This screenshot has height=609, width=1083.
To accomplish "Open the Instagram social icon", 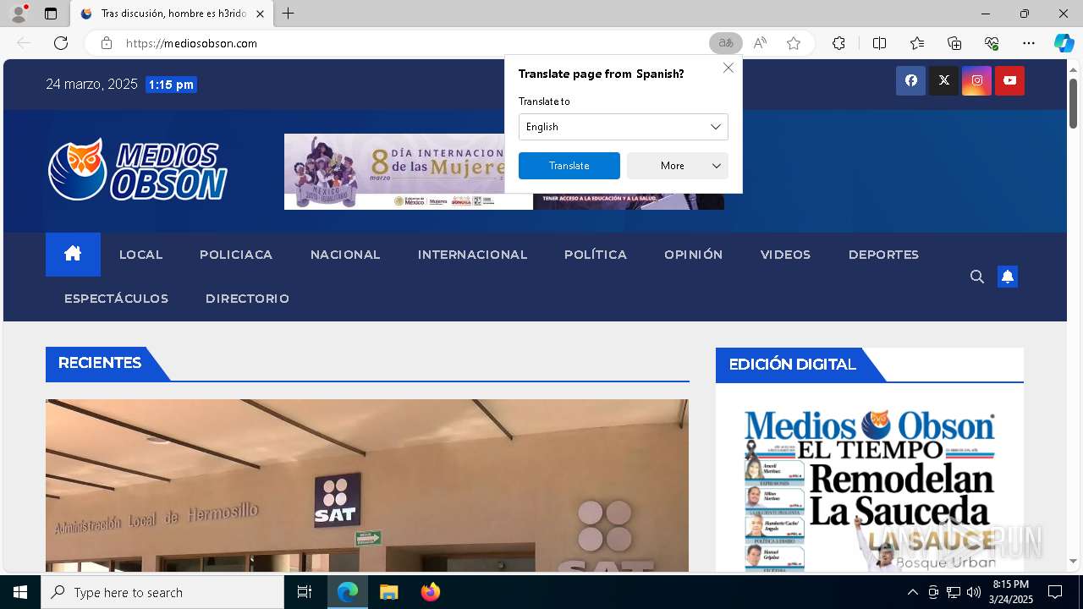I will click(976, 80).
